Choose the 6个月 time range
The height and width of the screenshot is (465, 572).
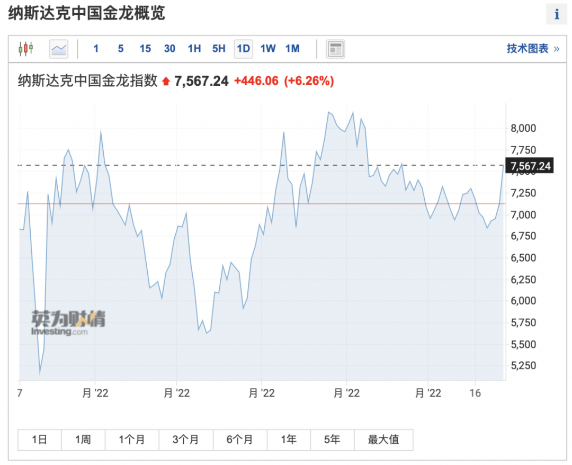240,440
